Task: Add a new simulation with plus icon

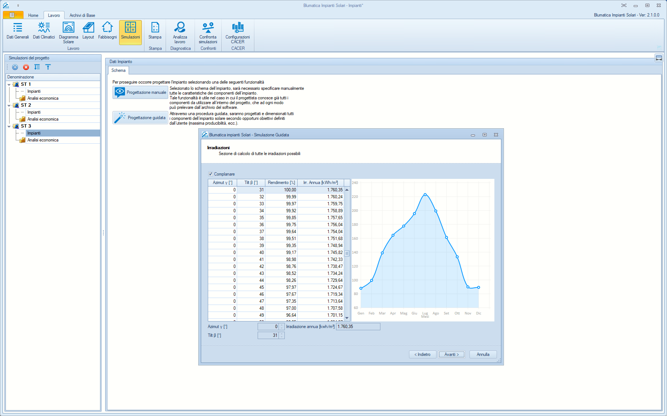Action: click(x=15, y=67)
